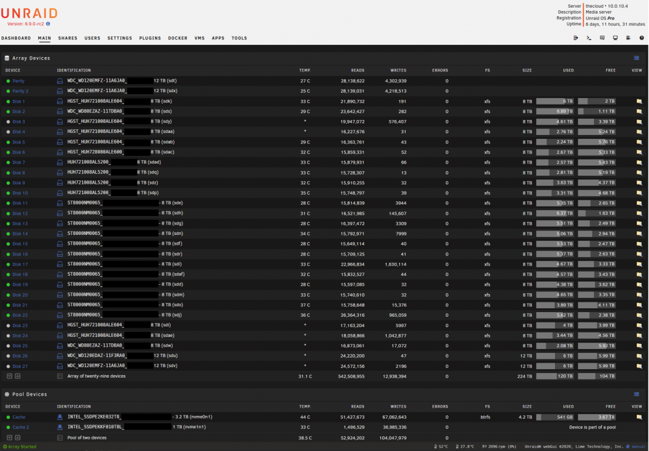This screenshot has width=649, height=451.
Task: Click the Array Devices section header icon
Action: [7, 58]
